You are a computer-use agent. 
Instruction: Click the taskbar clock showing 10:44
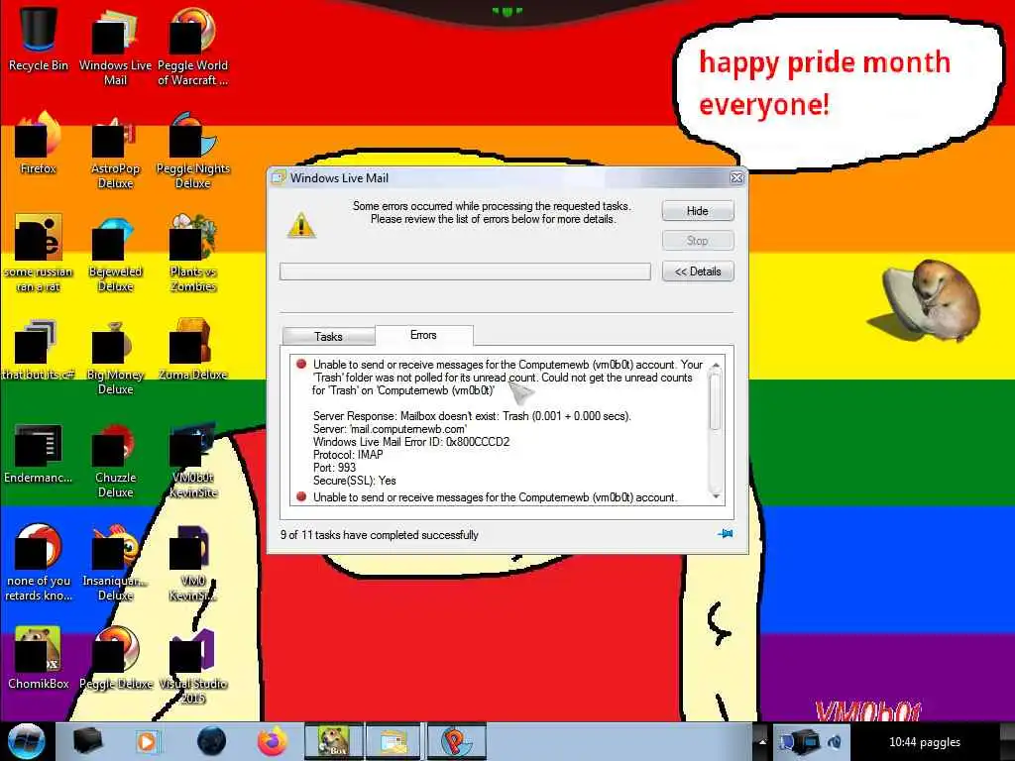pyautogui.click(x=925, y=742)
